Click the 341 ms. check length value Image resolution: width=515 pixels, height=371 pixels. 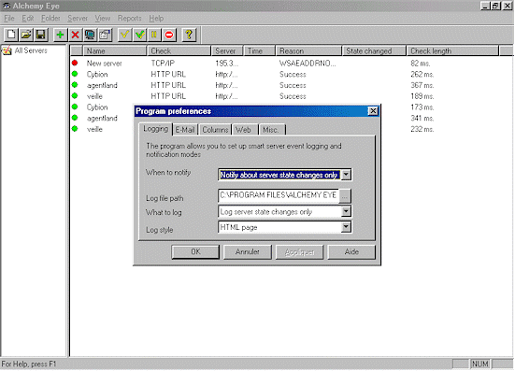click(x=422, y=118)
